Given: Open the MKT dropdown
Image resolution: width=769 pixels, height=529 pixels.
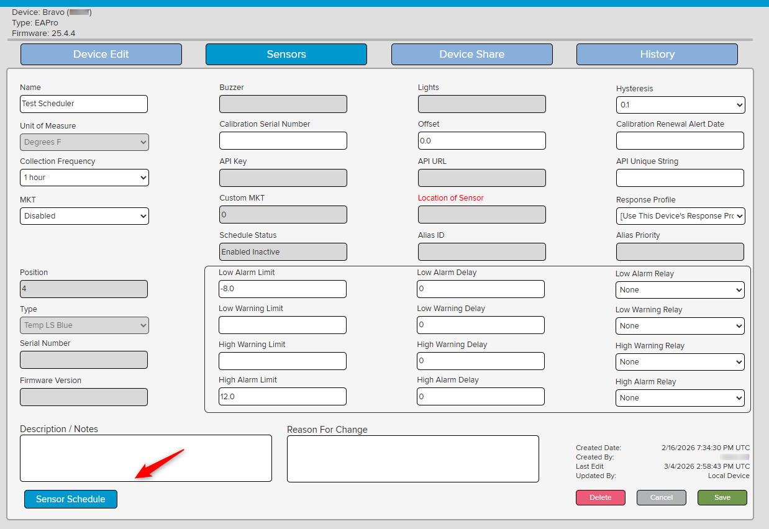Looking at the screenshot, I should coord(84,216).
